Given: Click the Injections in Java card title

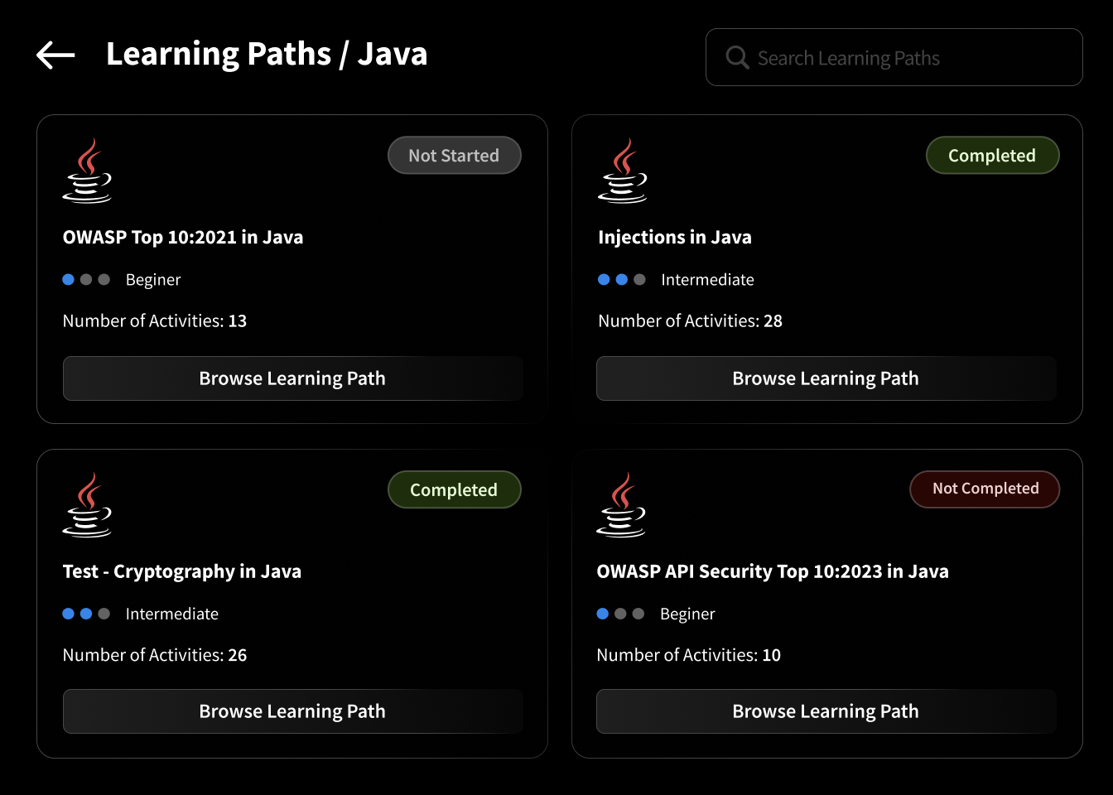Looking at the screenshot, I should point(675,237).
